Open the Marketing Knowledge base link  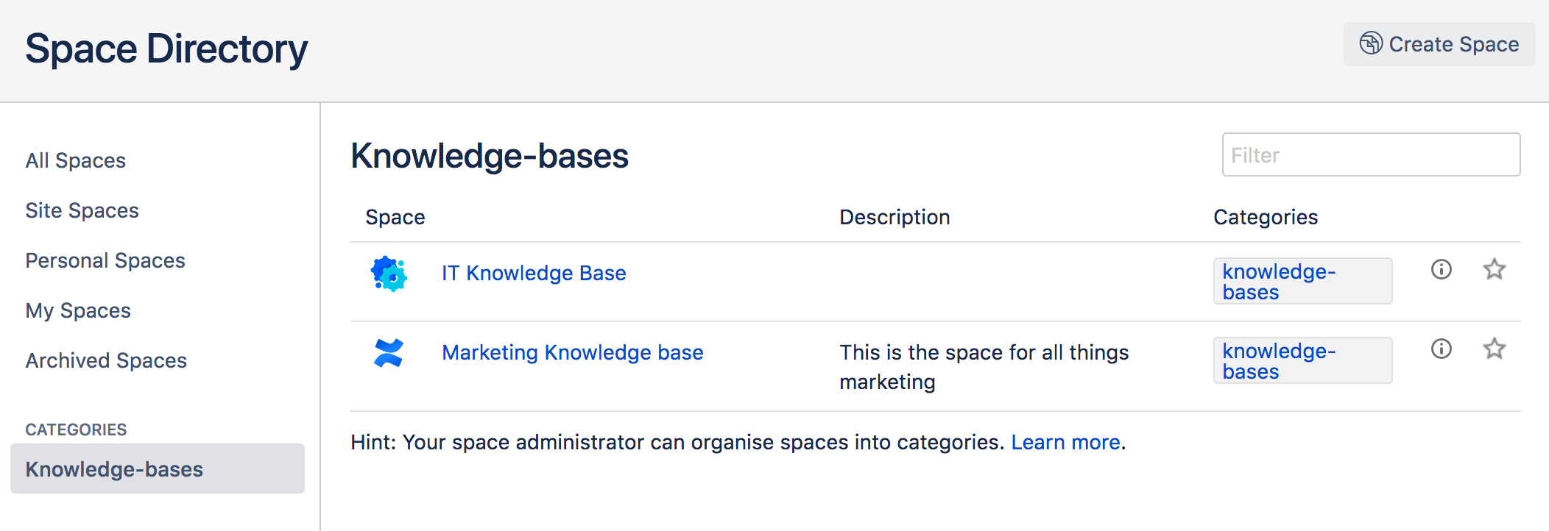coord(572,353)
